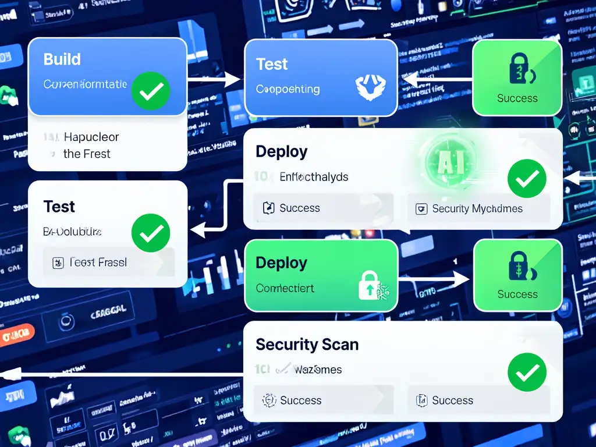The image size is (596, 447).
Task: Expand left Success row under Security Scan
Action: click(324, 400)
